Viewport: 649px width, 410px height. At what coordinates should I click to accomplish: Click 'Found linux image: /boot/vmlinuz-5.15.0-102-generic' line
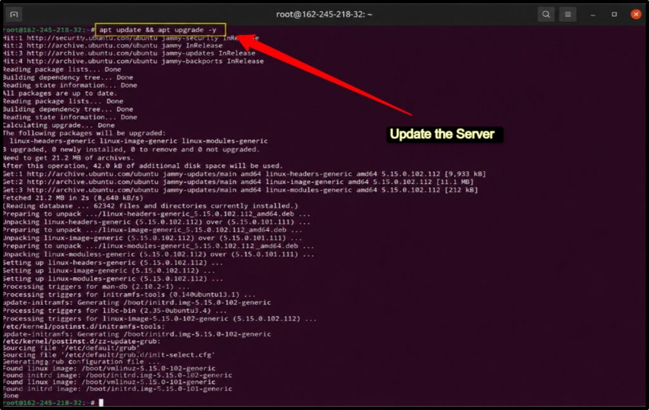coord(109,368)
